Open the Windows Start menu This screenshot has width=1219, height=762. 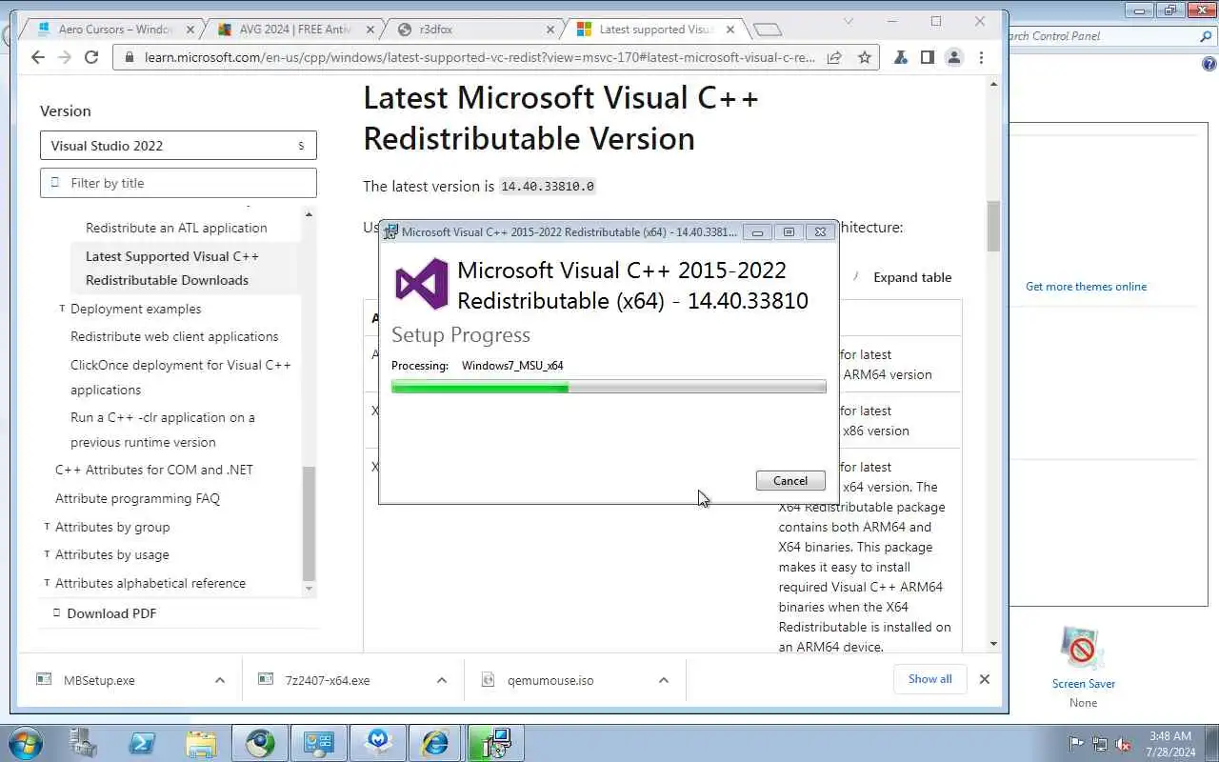pyautogui.click(x=26, y=743)
